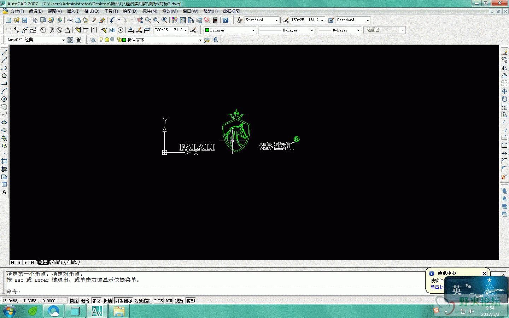The image size is (509, 318).
Task: Click the green layer color swatch
Action: pos(124,40)
